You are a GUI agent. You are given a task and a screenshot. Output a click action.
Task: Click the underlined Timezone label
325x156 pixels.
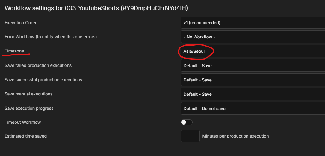click(14, 51)
